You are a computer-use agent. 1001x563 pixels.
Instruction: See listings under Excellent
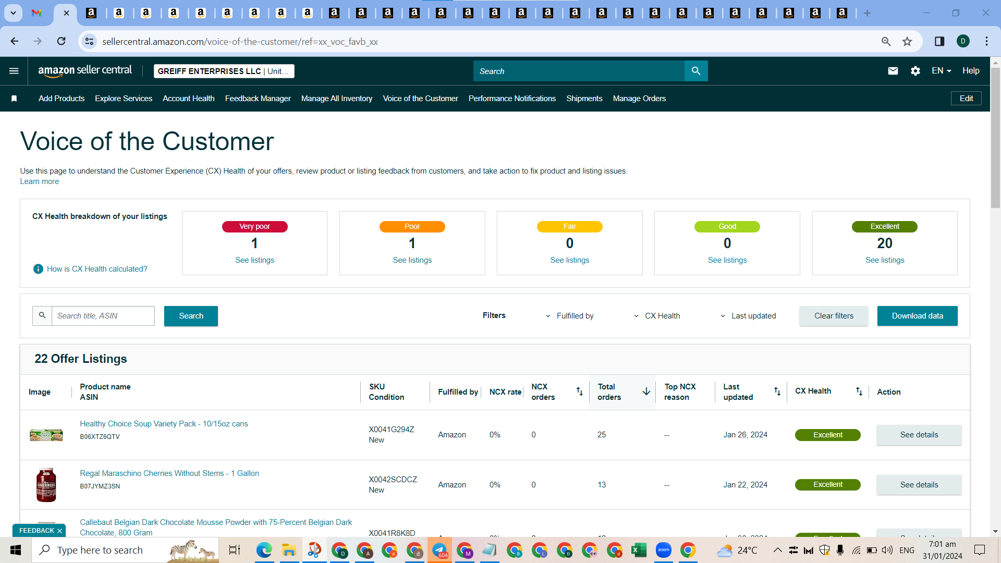tap(885, 260)
